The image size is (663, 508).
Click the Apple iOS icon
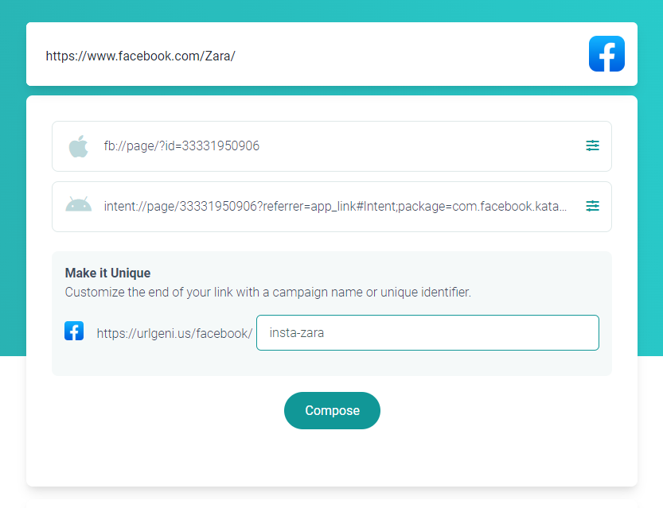[79, 146]
